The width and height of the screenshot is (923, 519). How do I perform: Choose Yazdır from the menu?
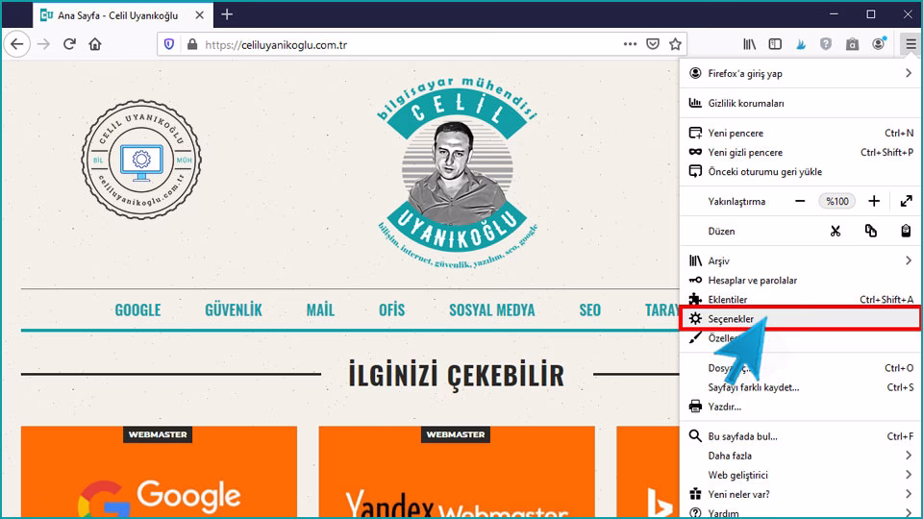(x=801, y=407)
